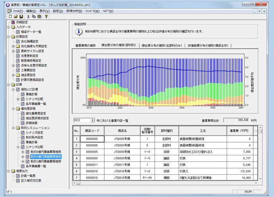Screen dimensions: 274x197
Task: Open the 設定(S) menu
Action: click(x=58, y=11)
